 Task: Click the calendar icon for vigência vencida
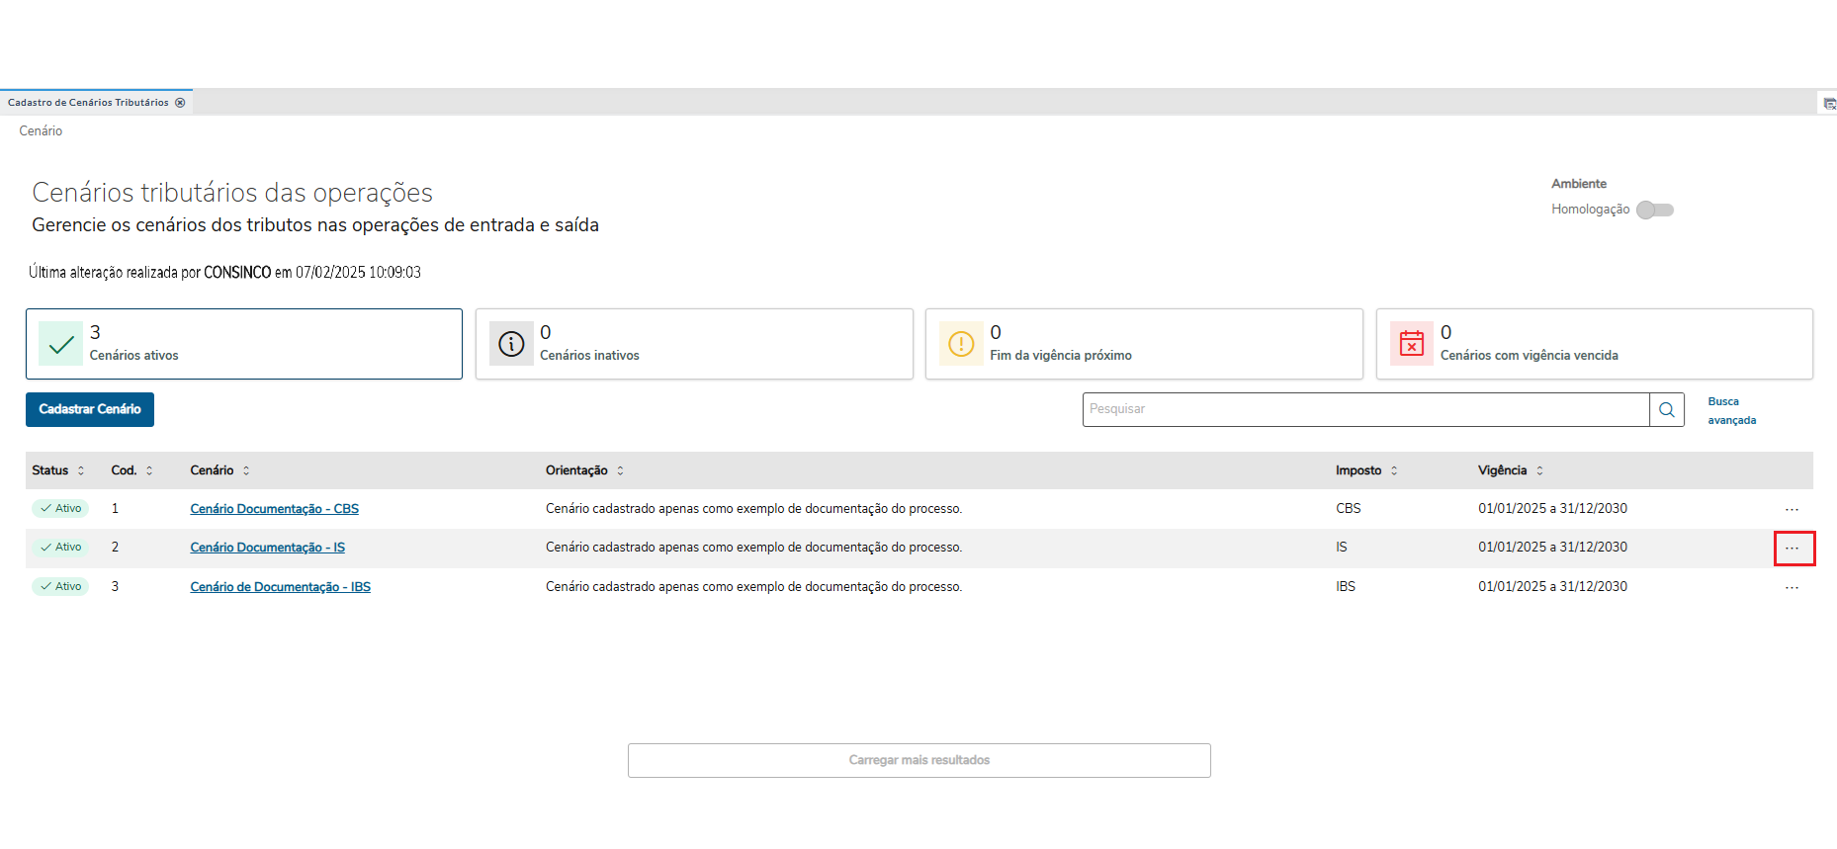click(1412, 344)
